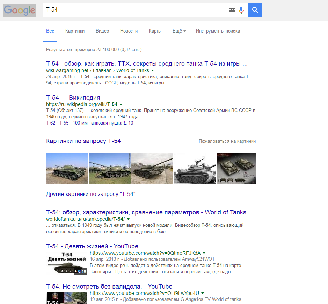Open the Т-54 — Википедия result
Image resolution: width=328 pixels, height=304 pixels.
[x=73, y=97]
